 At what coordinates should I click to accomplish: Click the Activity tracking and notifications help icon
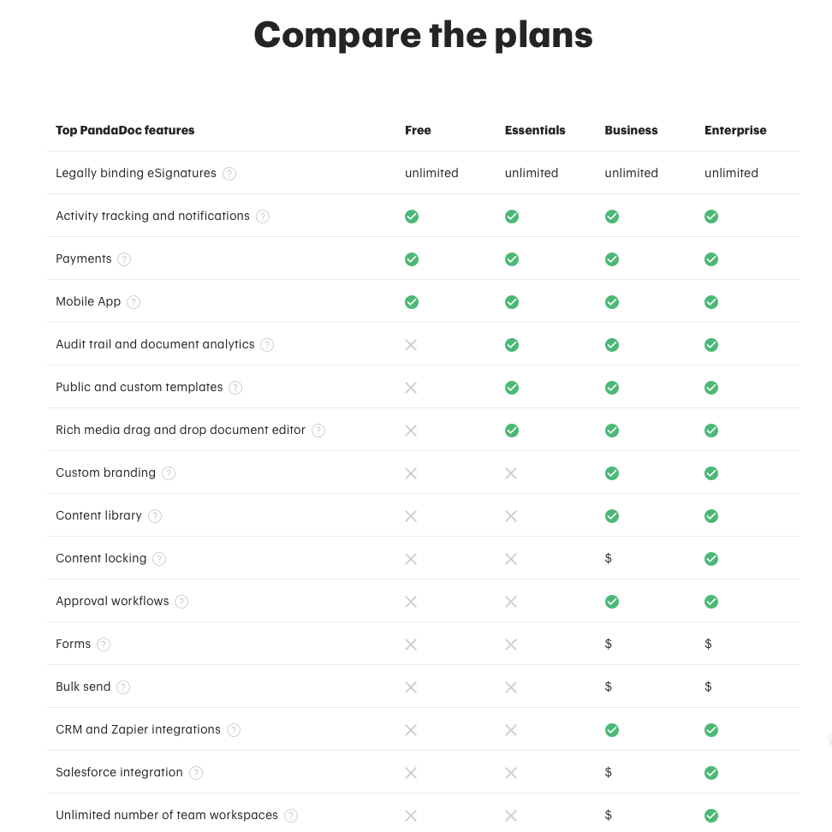coord(263,216)
